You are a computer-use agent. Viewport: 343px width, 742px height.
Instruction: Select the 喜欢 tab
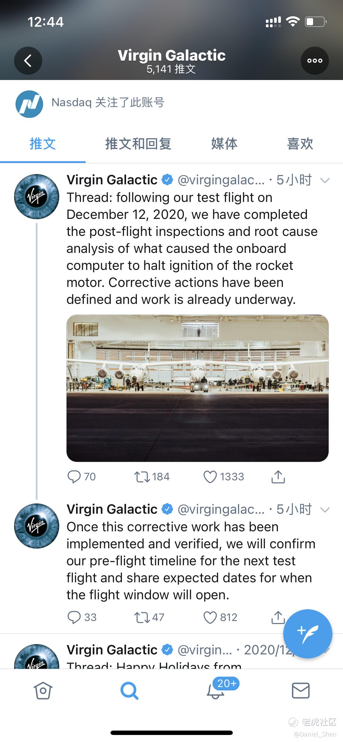pyautogui.click(x=300, y=144)
